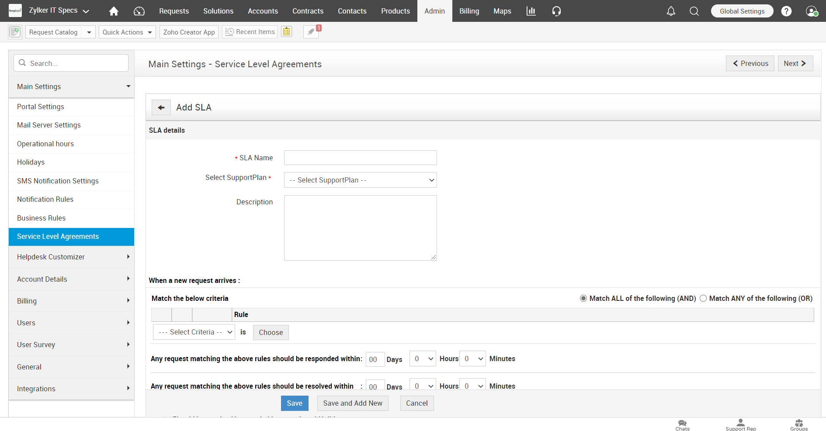
Task: Open the yellow clipboard notes icon
Action: coord(287,31)
